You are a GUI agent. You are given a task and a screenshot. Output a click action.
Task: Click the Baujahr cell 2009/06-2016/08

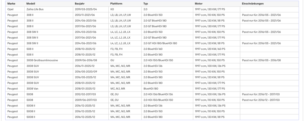click(x=91, y=60)
